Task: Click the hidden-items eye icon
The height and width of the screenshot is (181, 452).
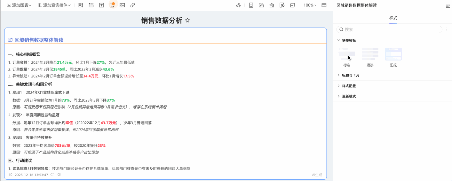Action: coord(282,5)
